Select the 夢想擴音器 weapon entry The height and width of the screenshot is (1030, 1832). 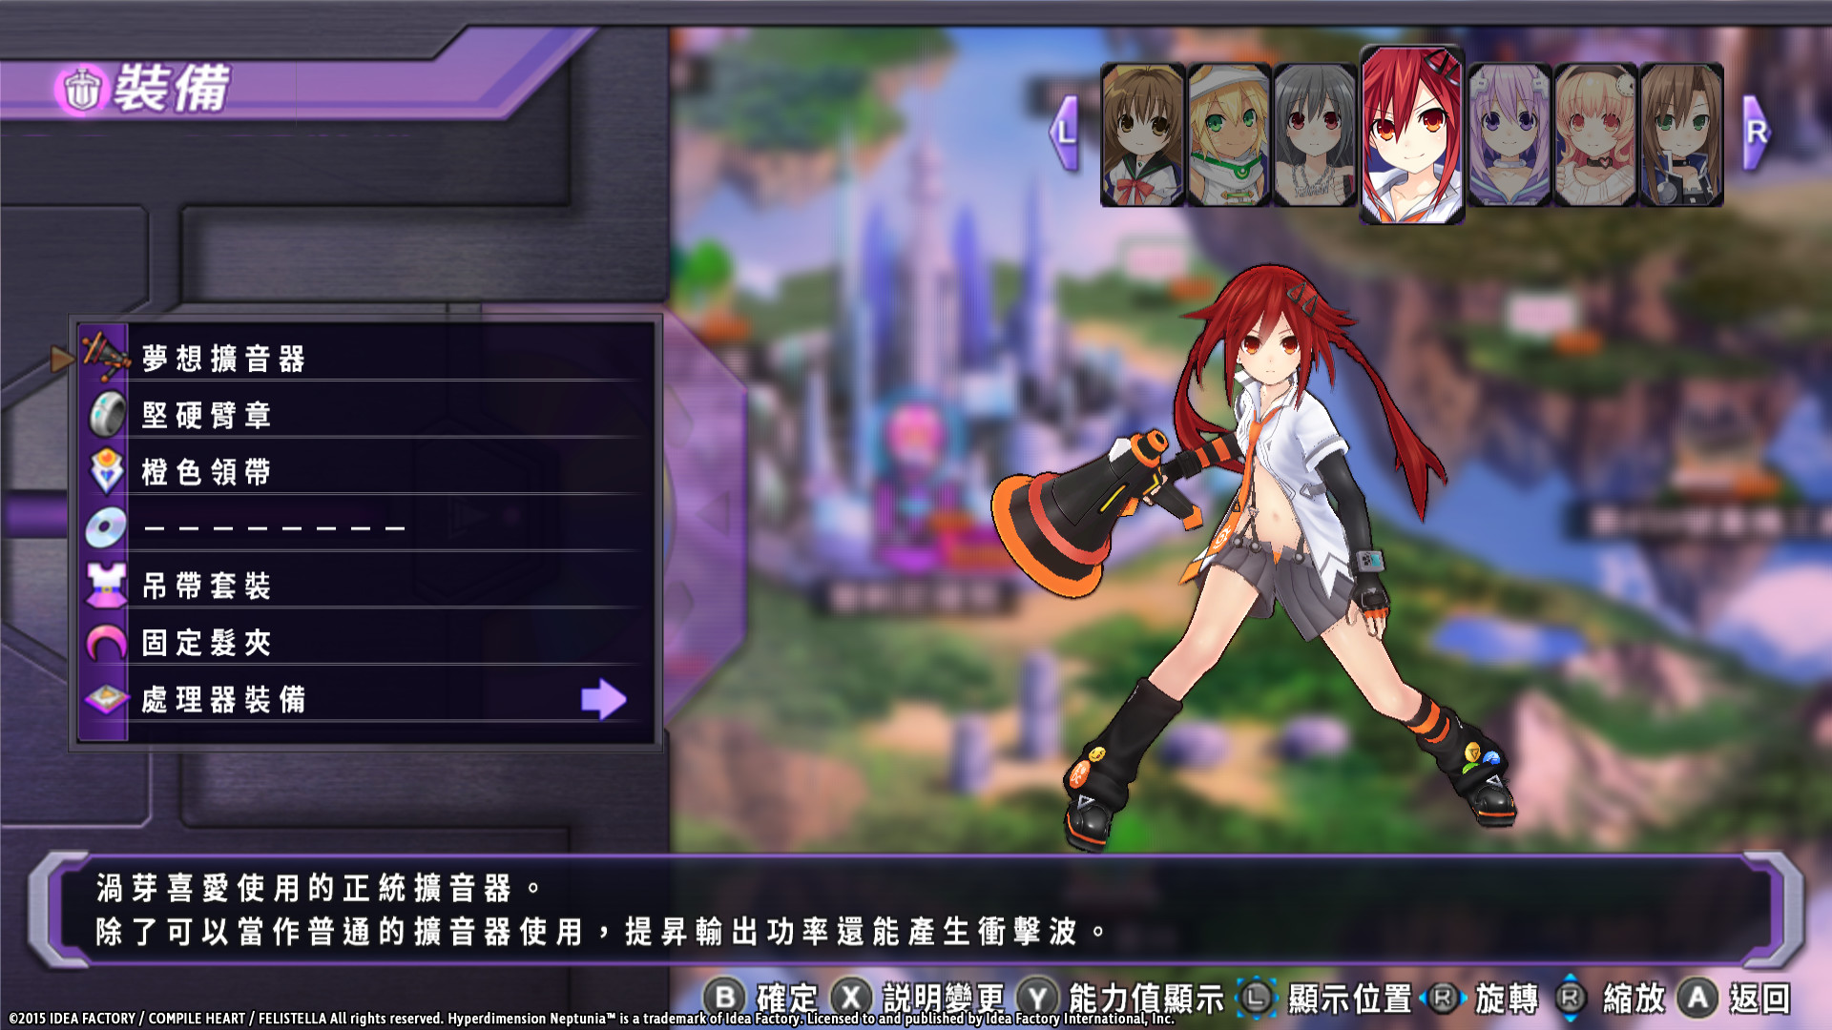[223, 359]
